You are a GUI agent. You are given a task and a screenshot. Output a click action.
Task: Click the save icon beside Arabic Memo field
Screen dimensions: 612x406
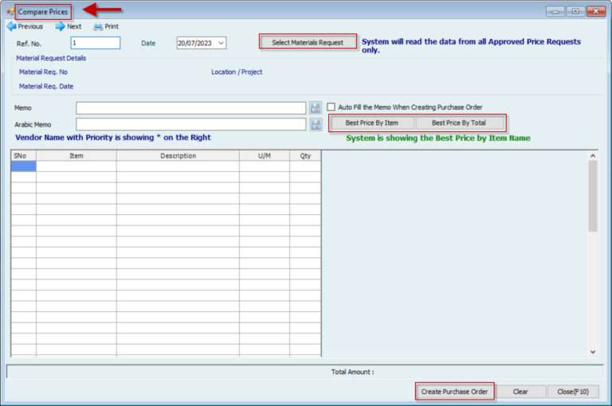pos(316,124)
